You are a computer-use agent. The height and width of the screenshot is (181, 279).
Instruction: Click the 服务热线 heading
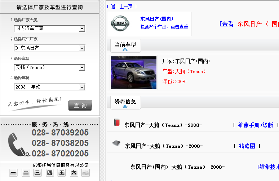pyautogui.click(x=50, y=125)
